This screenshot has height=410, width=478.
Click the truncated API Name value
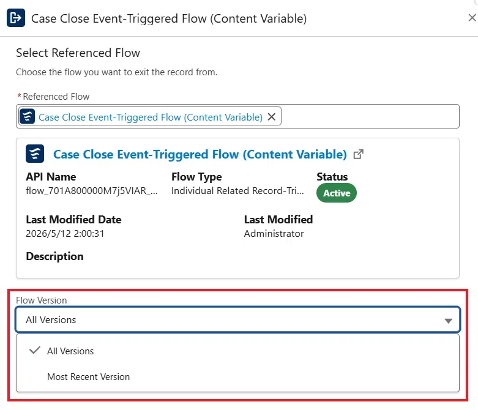click(x=91, y=191)
